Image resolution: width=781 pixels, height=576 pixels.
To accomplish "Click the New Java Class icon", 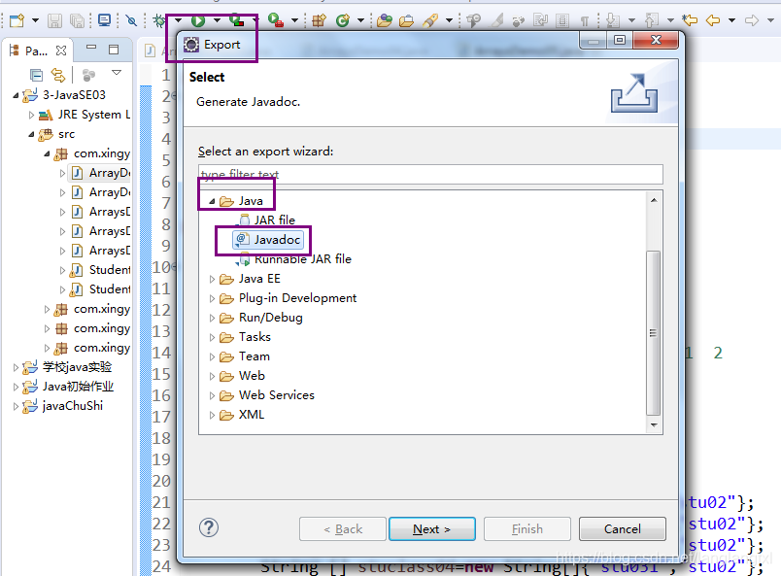I will click(x=343, y=20).
